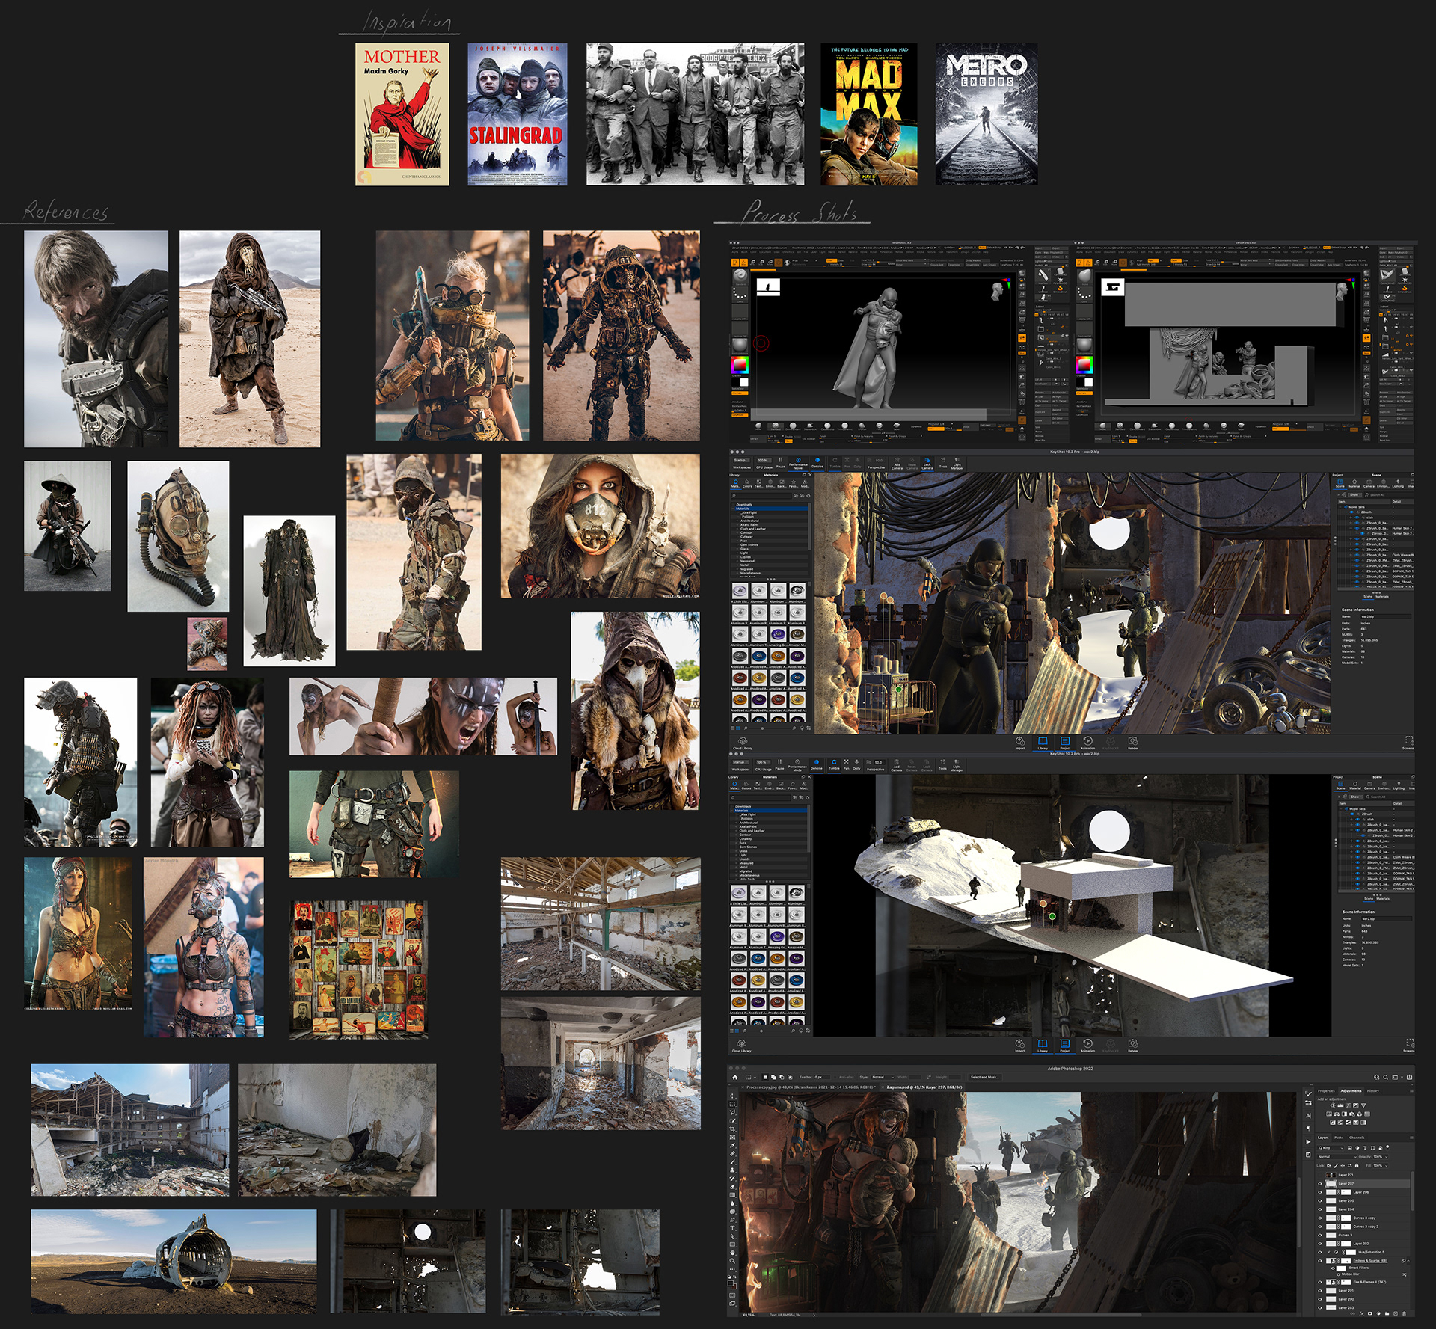This screenshot has width=1436, height=1329.
Task: Click Denoise icon in upper KeyShot toolbar
Action: click(817, 461)
